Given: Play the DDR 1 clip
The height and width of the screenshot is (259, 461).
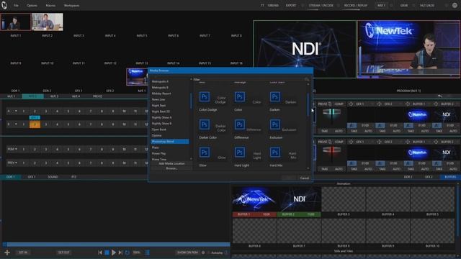Looking at the screenshot, I should [x=114, y=253].
